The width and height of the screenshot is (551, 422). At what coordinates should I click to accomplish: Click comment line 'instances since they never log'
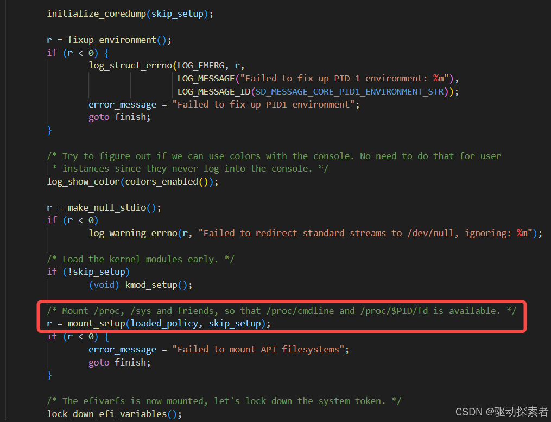(x=190, y=169)
